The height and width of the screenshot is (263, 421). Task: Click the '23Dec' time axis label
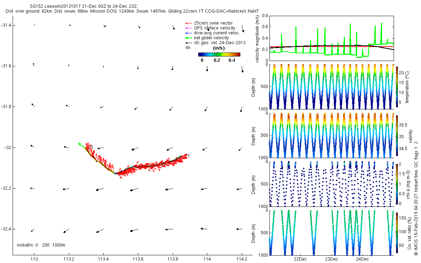(331, 259)
